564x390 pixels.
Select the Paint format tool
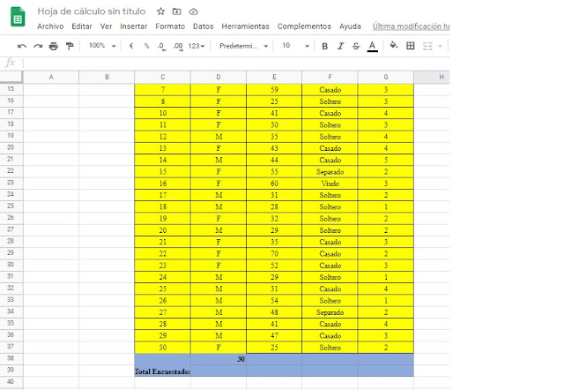pyautogui.click(x=70, y=46)
